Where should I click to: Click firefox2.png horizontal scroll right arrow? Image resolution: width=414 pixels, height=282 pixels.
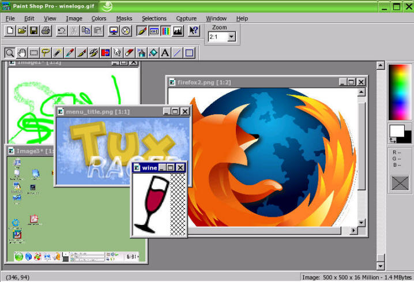click(x=353, y=231)
